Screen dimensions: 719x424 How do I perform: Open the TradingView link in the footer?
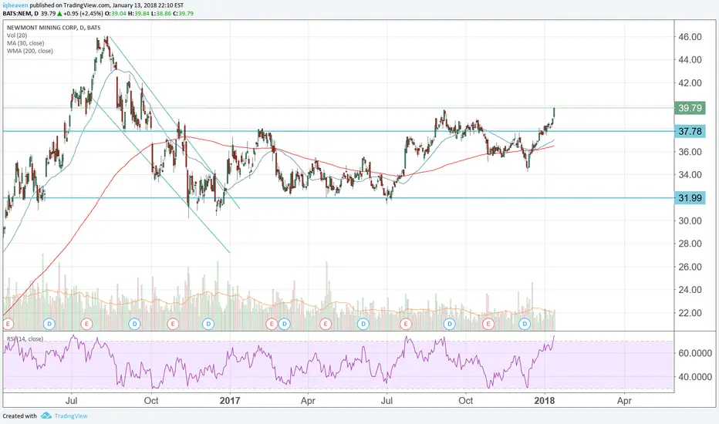[x=71, y=416]
